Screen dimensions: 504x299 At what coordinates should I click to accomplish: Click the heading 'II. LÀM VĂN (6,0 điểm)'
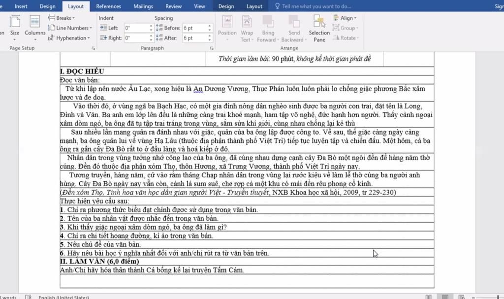coord(99,262)
